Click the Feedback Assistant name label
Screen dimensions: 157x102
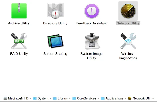point(92,23)
